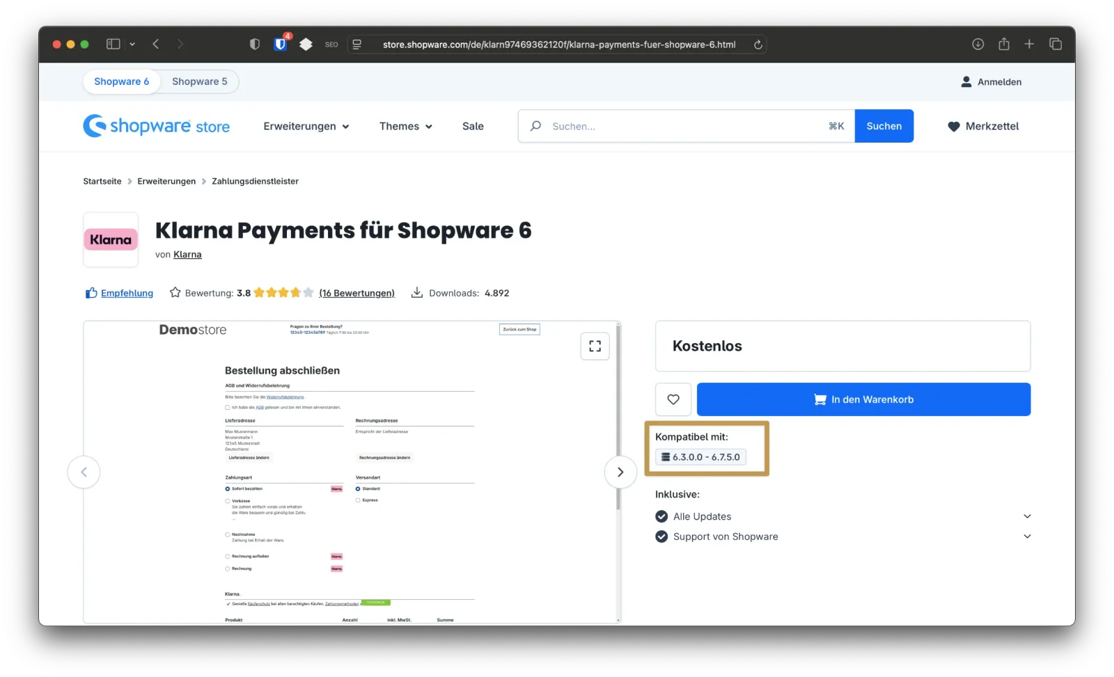The width and height of the screenshot is (1114, 677).
Task: Click the SEO extension icon in the toolbar
Action: pos(331,44)
